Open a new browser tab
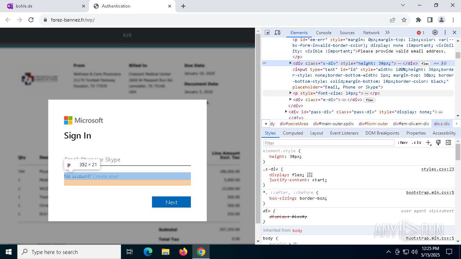The height and width of the screenshot is (259, 461). [x=183, y=6]
